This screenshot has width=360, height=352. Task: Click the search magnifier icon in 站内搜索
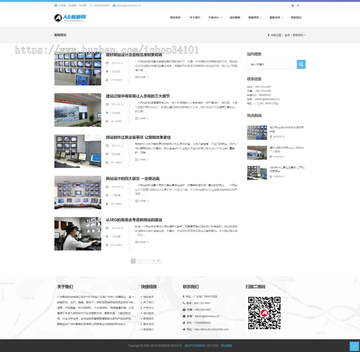(x=301, y=64)
